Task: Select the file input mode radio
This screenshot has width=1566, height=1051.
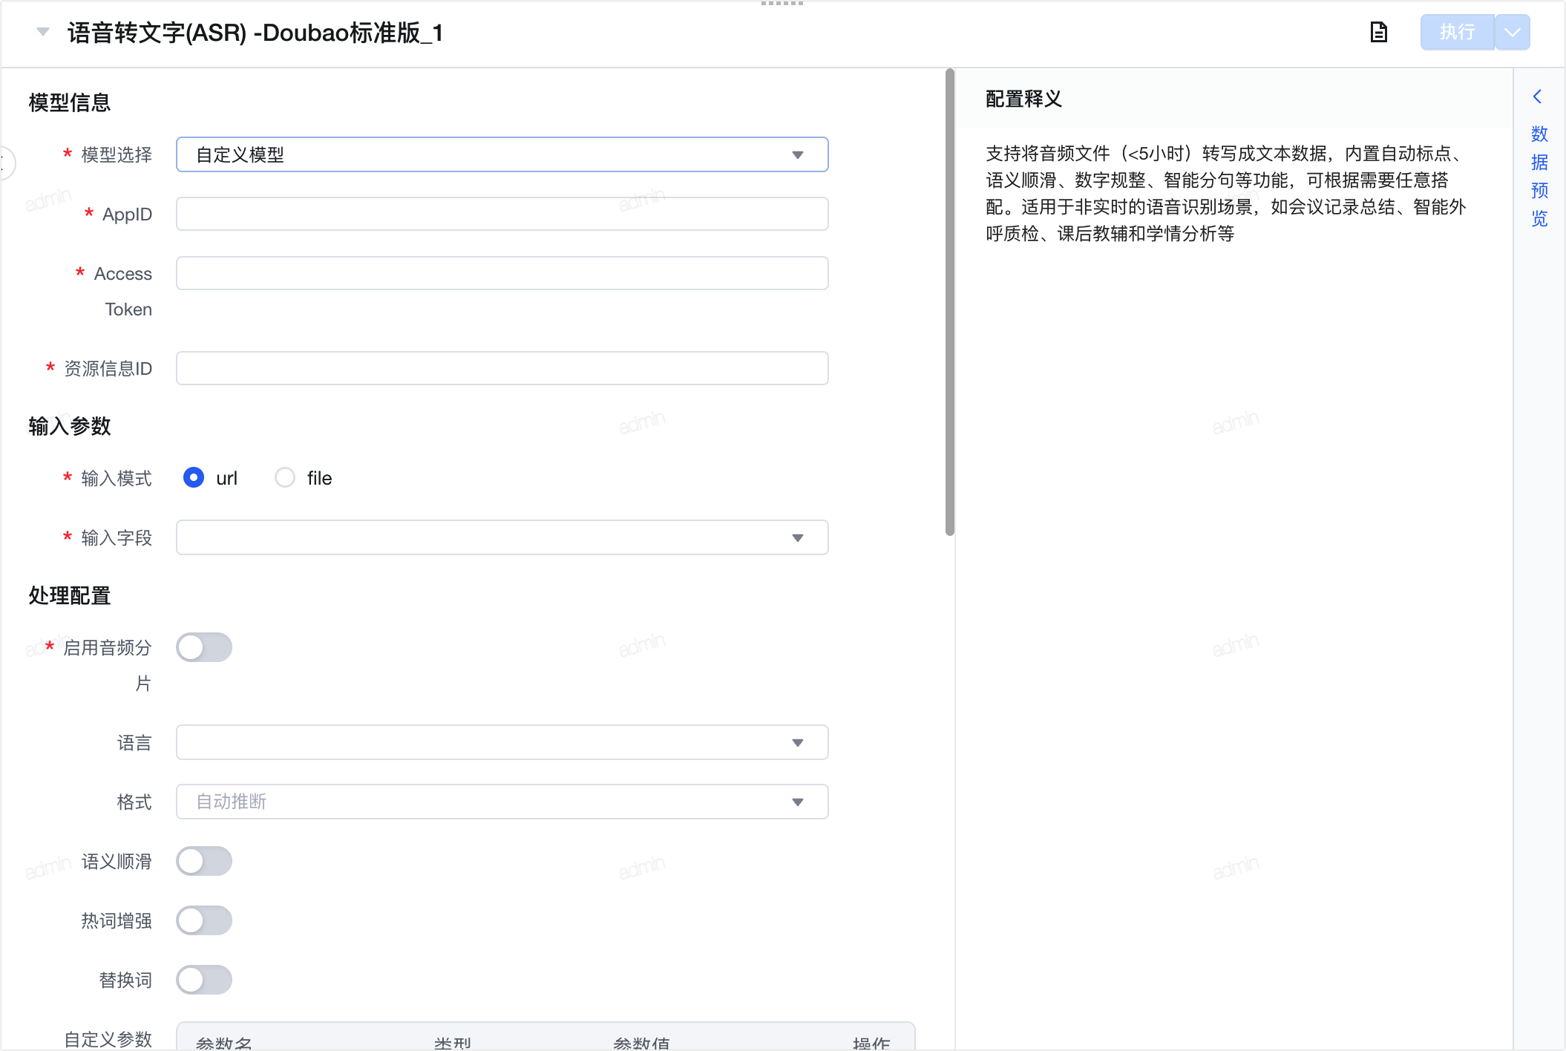Action: (x=285, y=477)
